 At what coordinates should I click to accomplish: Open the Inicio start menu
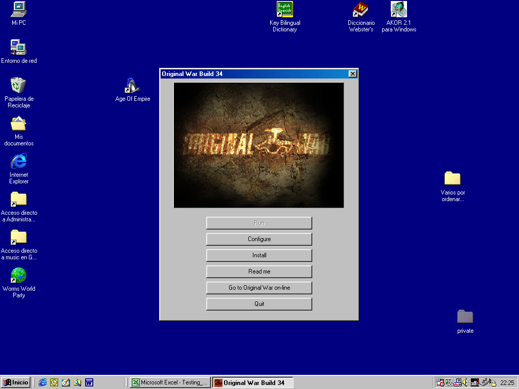(x=16, y=383)
